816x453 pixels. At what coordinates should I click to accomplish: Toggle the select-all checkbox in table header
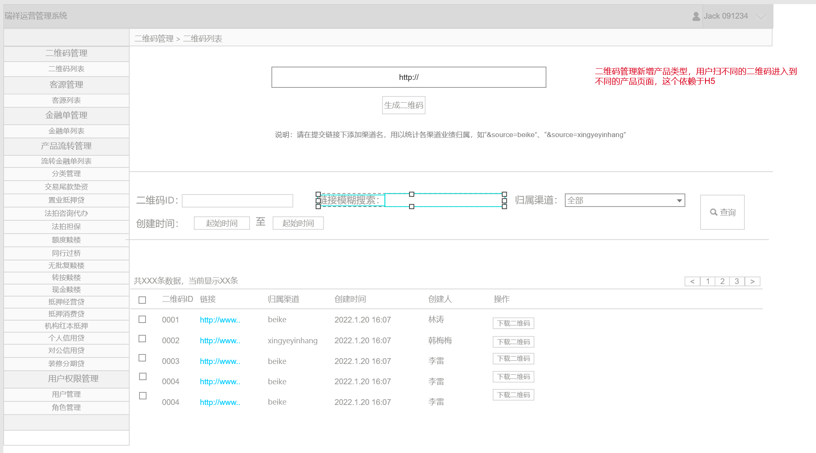coord(142,300)
